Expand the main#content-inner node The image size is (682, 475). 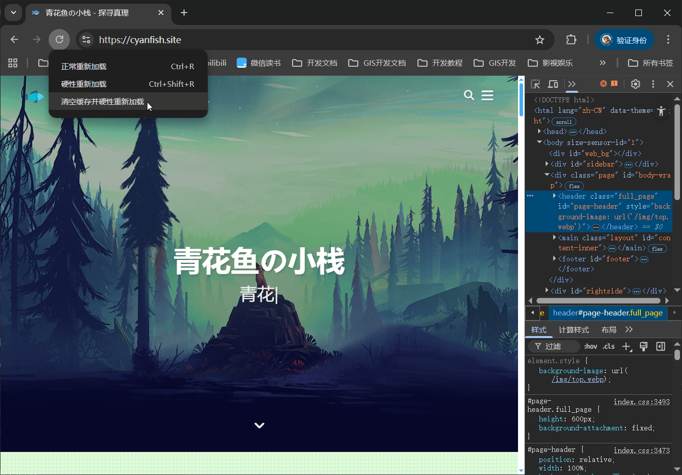(x=555, y=238)
